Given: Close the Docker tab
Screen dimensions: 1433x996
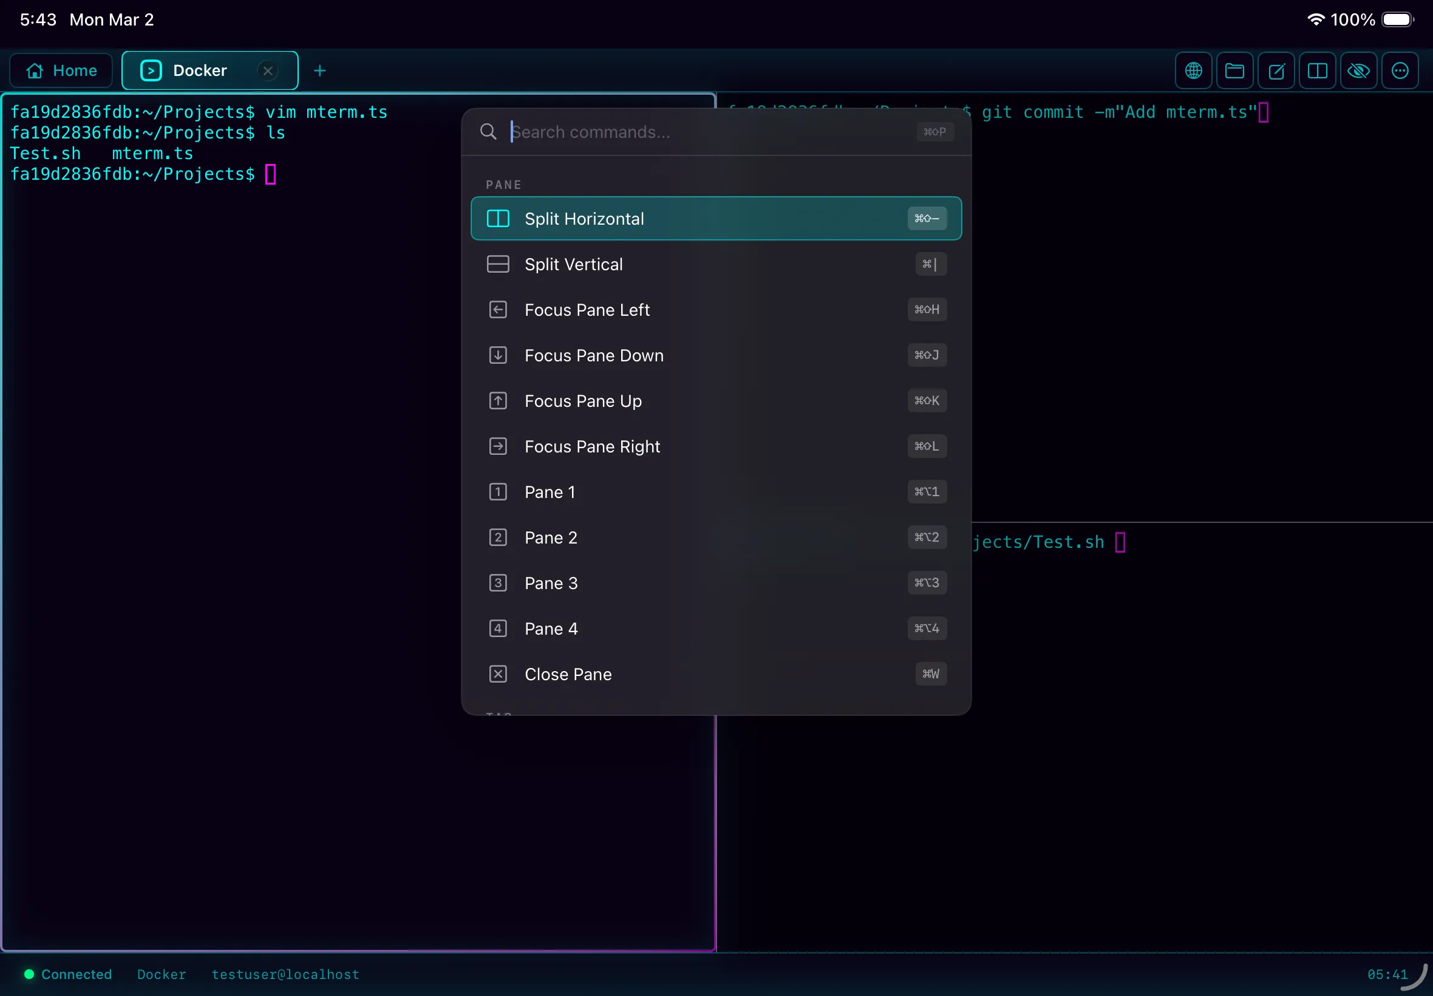Looking at the screenshot, I should click(268, 70).
